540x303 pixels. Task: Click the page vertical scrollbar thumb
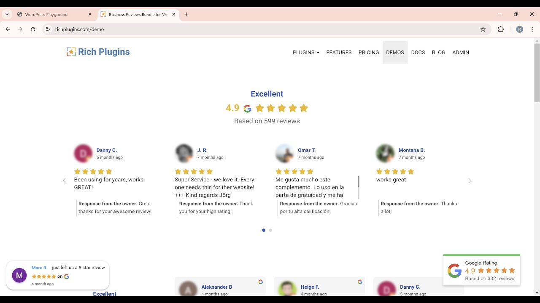pos(537,72)
